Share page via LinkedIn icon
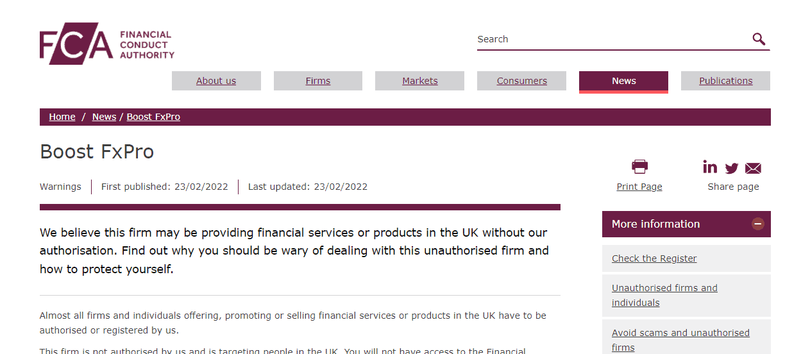 coord(710,167)
